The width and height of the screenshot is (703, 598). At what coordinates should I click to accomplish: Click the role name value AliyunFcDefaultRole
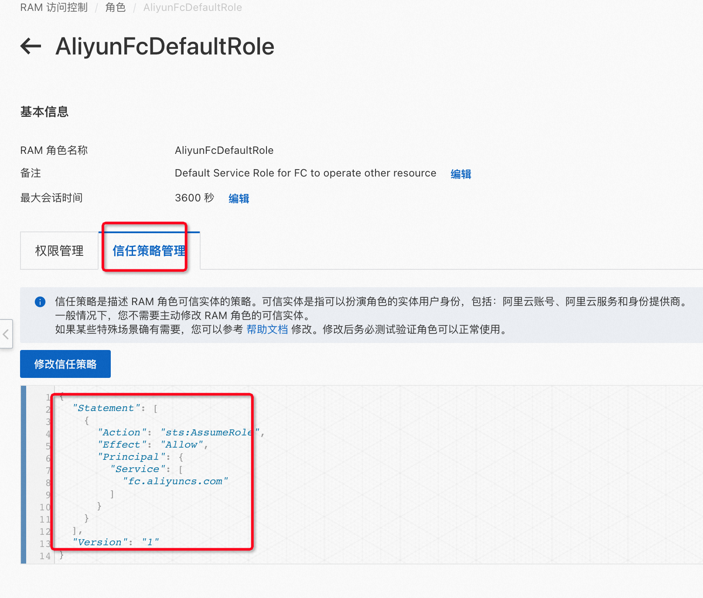(224, 150)
